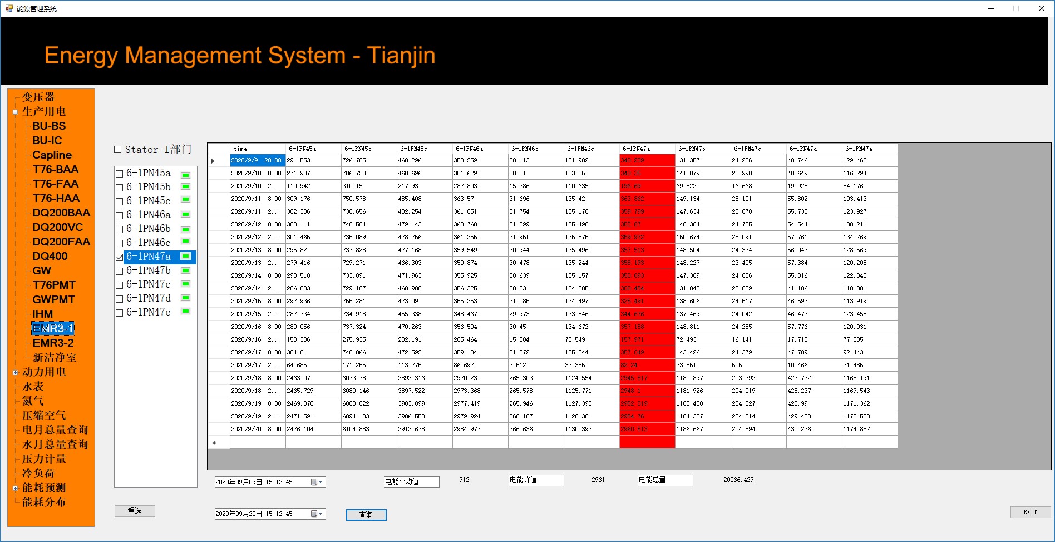The width and height of the screenshot is (1055, 542).
Task: Click the green indicator beside 6-1PN47a
Action: coord(186,256)
